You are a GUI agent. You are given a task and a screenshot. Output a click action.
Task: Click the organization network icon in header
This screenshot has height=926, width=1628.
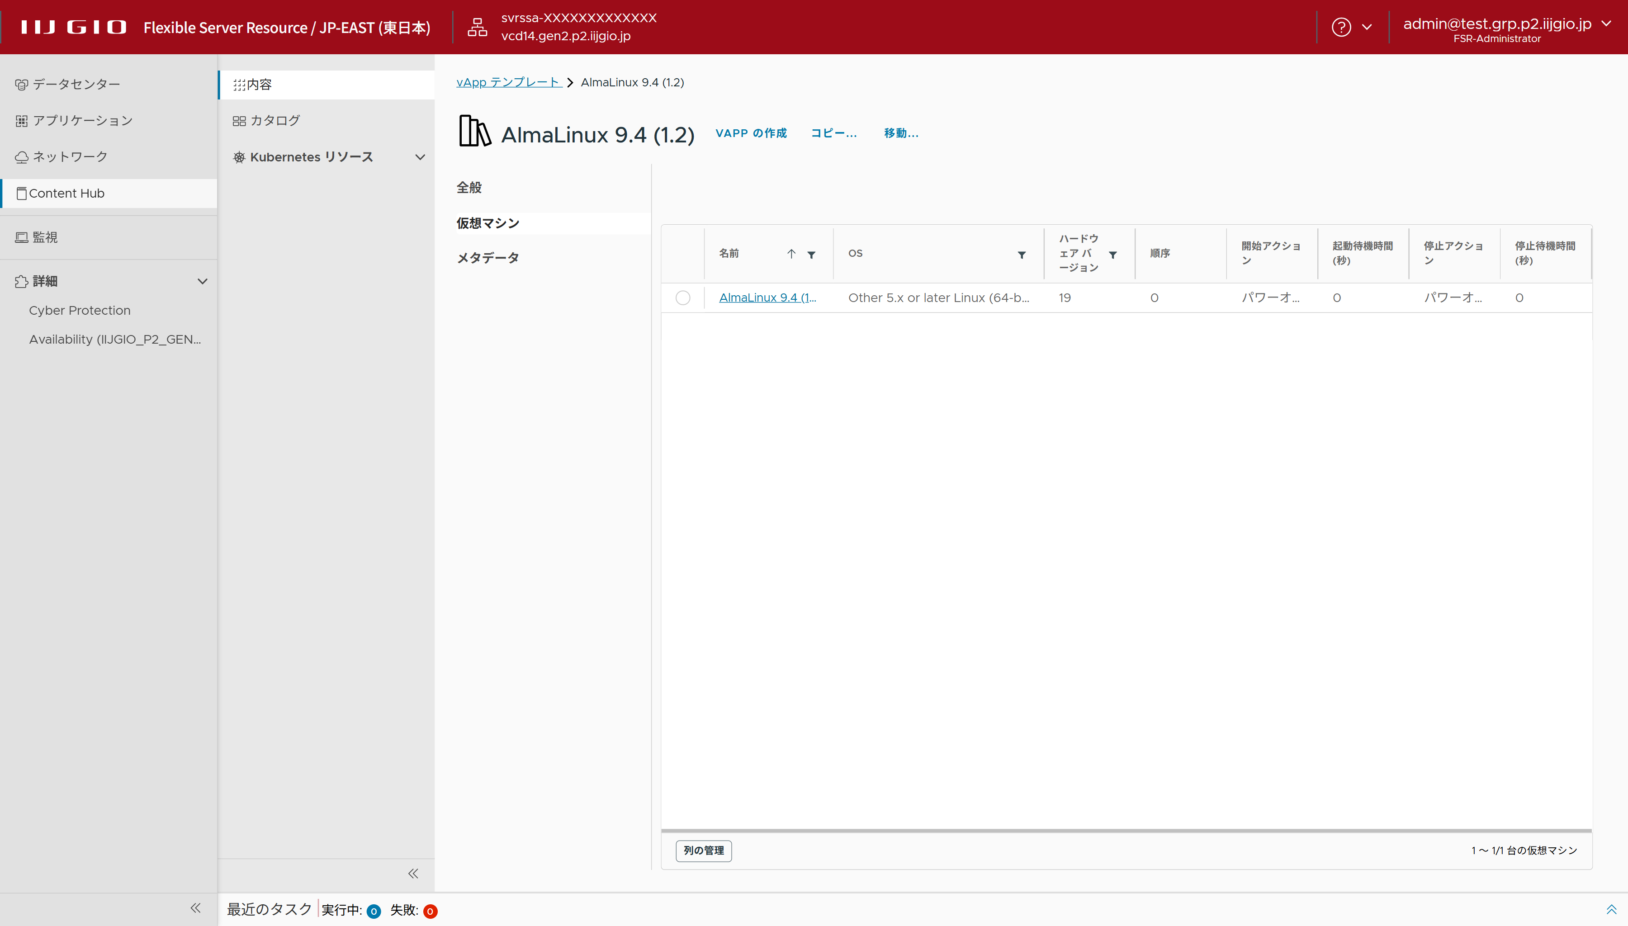click(477, 27)
